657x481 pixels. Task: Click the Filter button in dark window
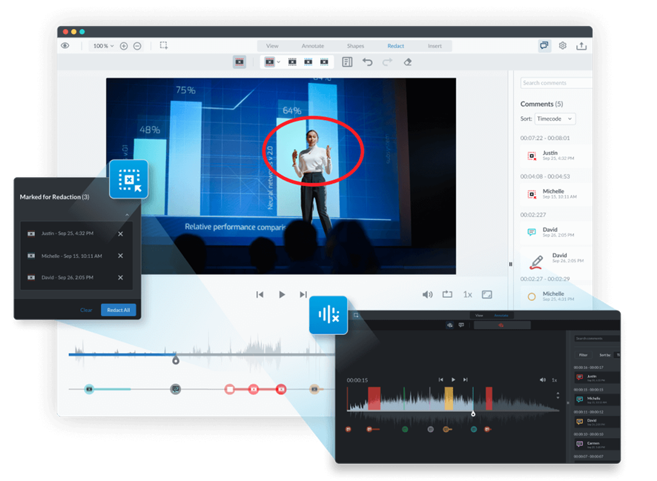584,355
